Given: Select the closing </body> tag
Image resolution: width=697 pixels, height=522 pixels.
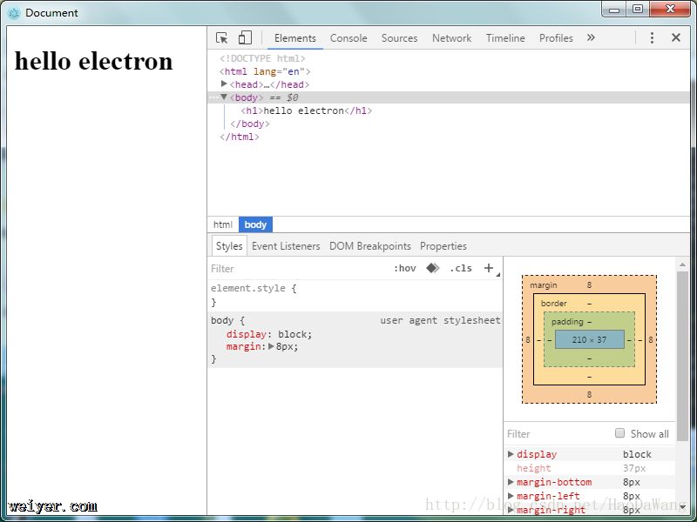Looking at the screenshot, I should [250, 124].
